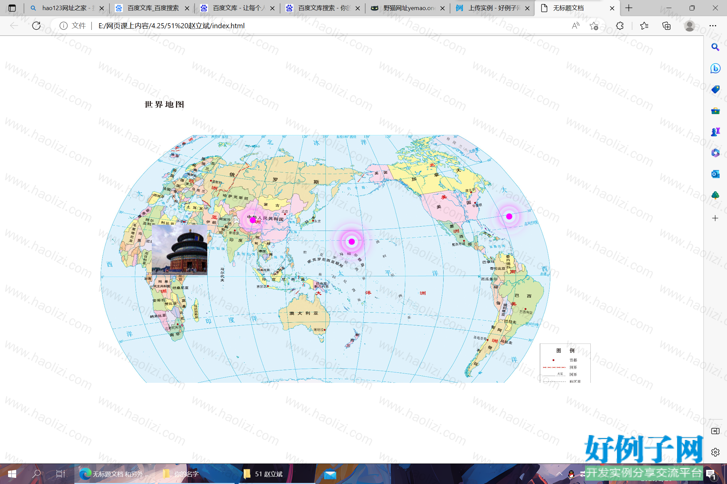Open the Mail app on taskbar
The width and height of the screenshot is (727, 484).
pos(330,474)
